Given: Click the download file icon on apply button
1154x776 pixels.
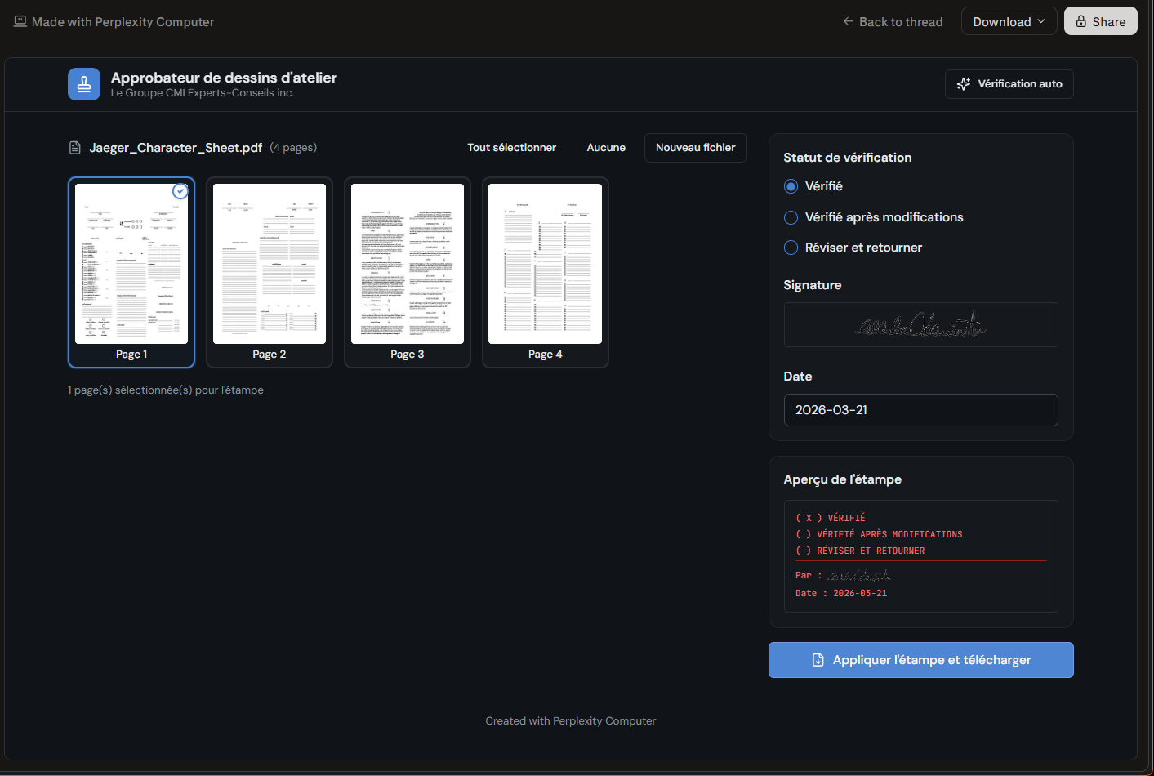Looking at the screenshot, I should click(x=818, y=660).
